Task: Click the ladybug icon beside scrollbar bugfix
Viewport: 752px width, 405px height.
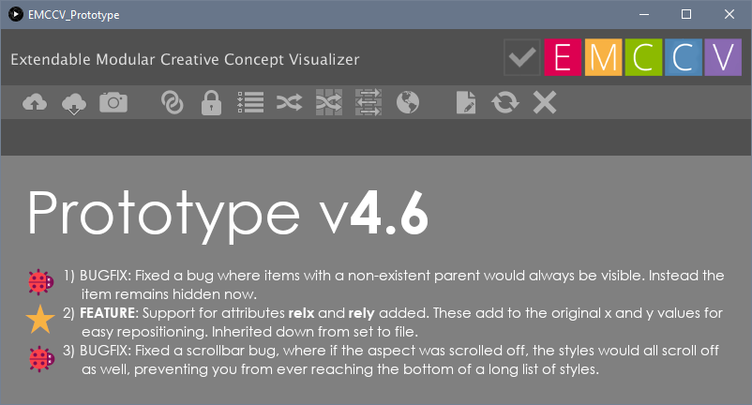Action: tap(41, 358)
